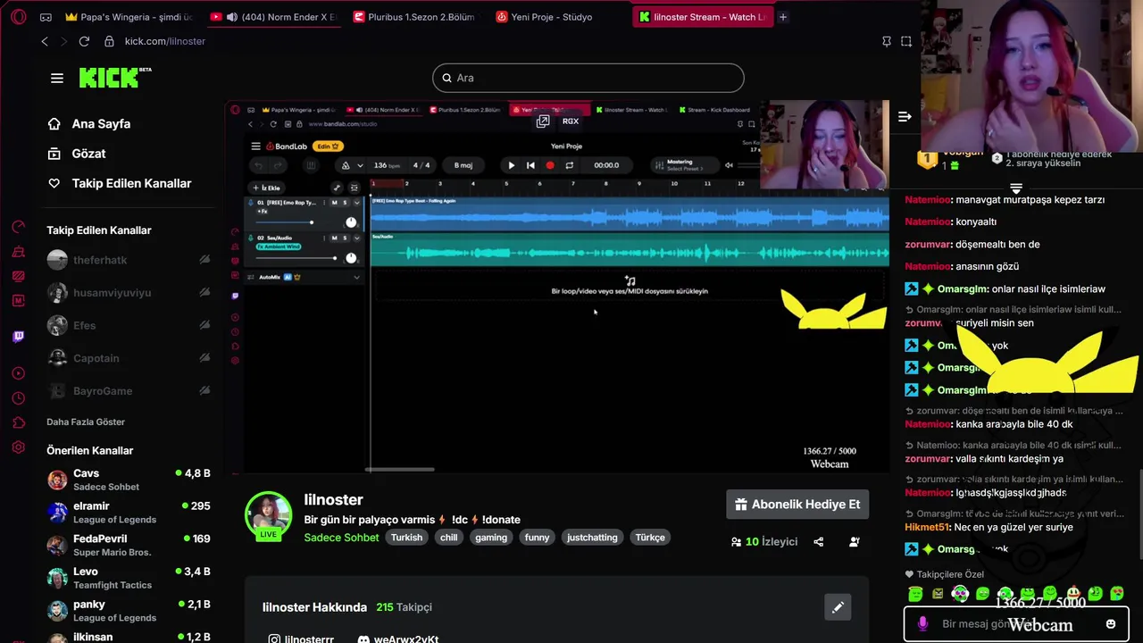Open the metronome dropdown arrow
The image size is (1143, 643).
pos(360,165)
